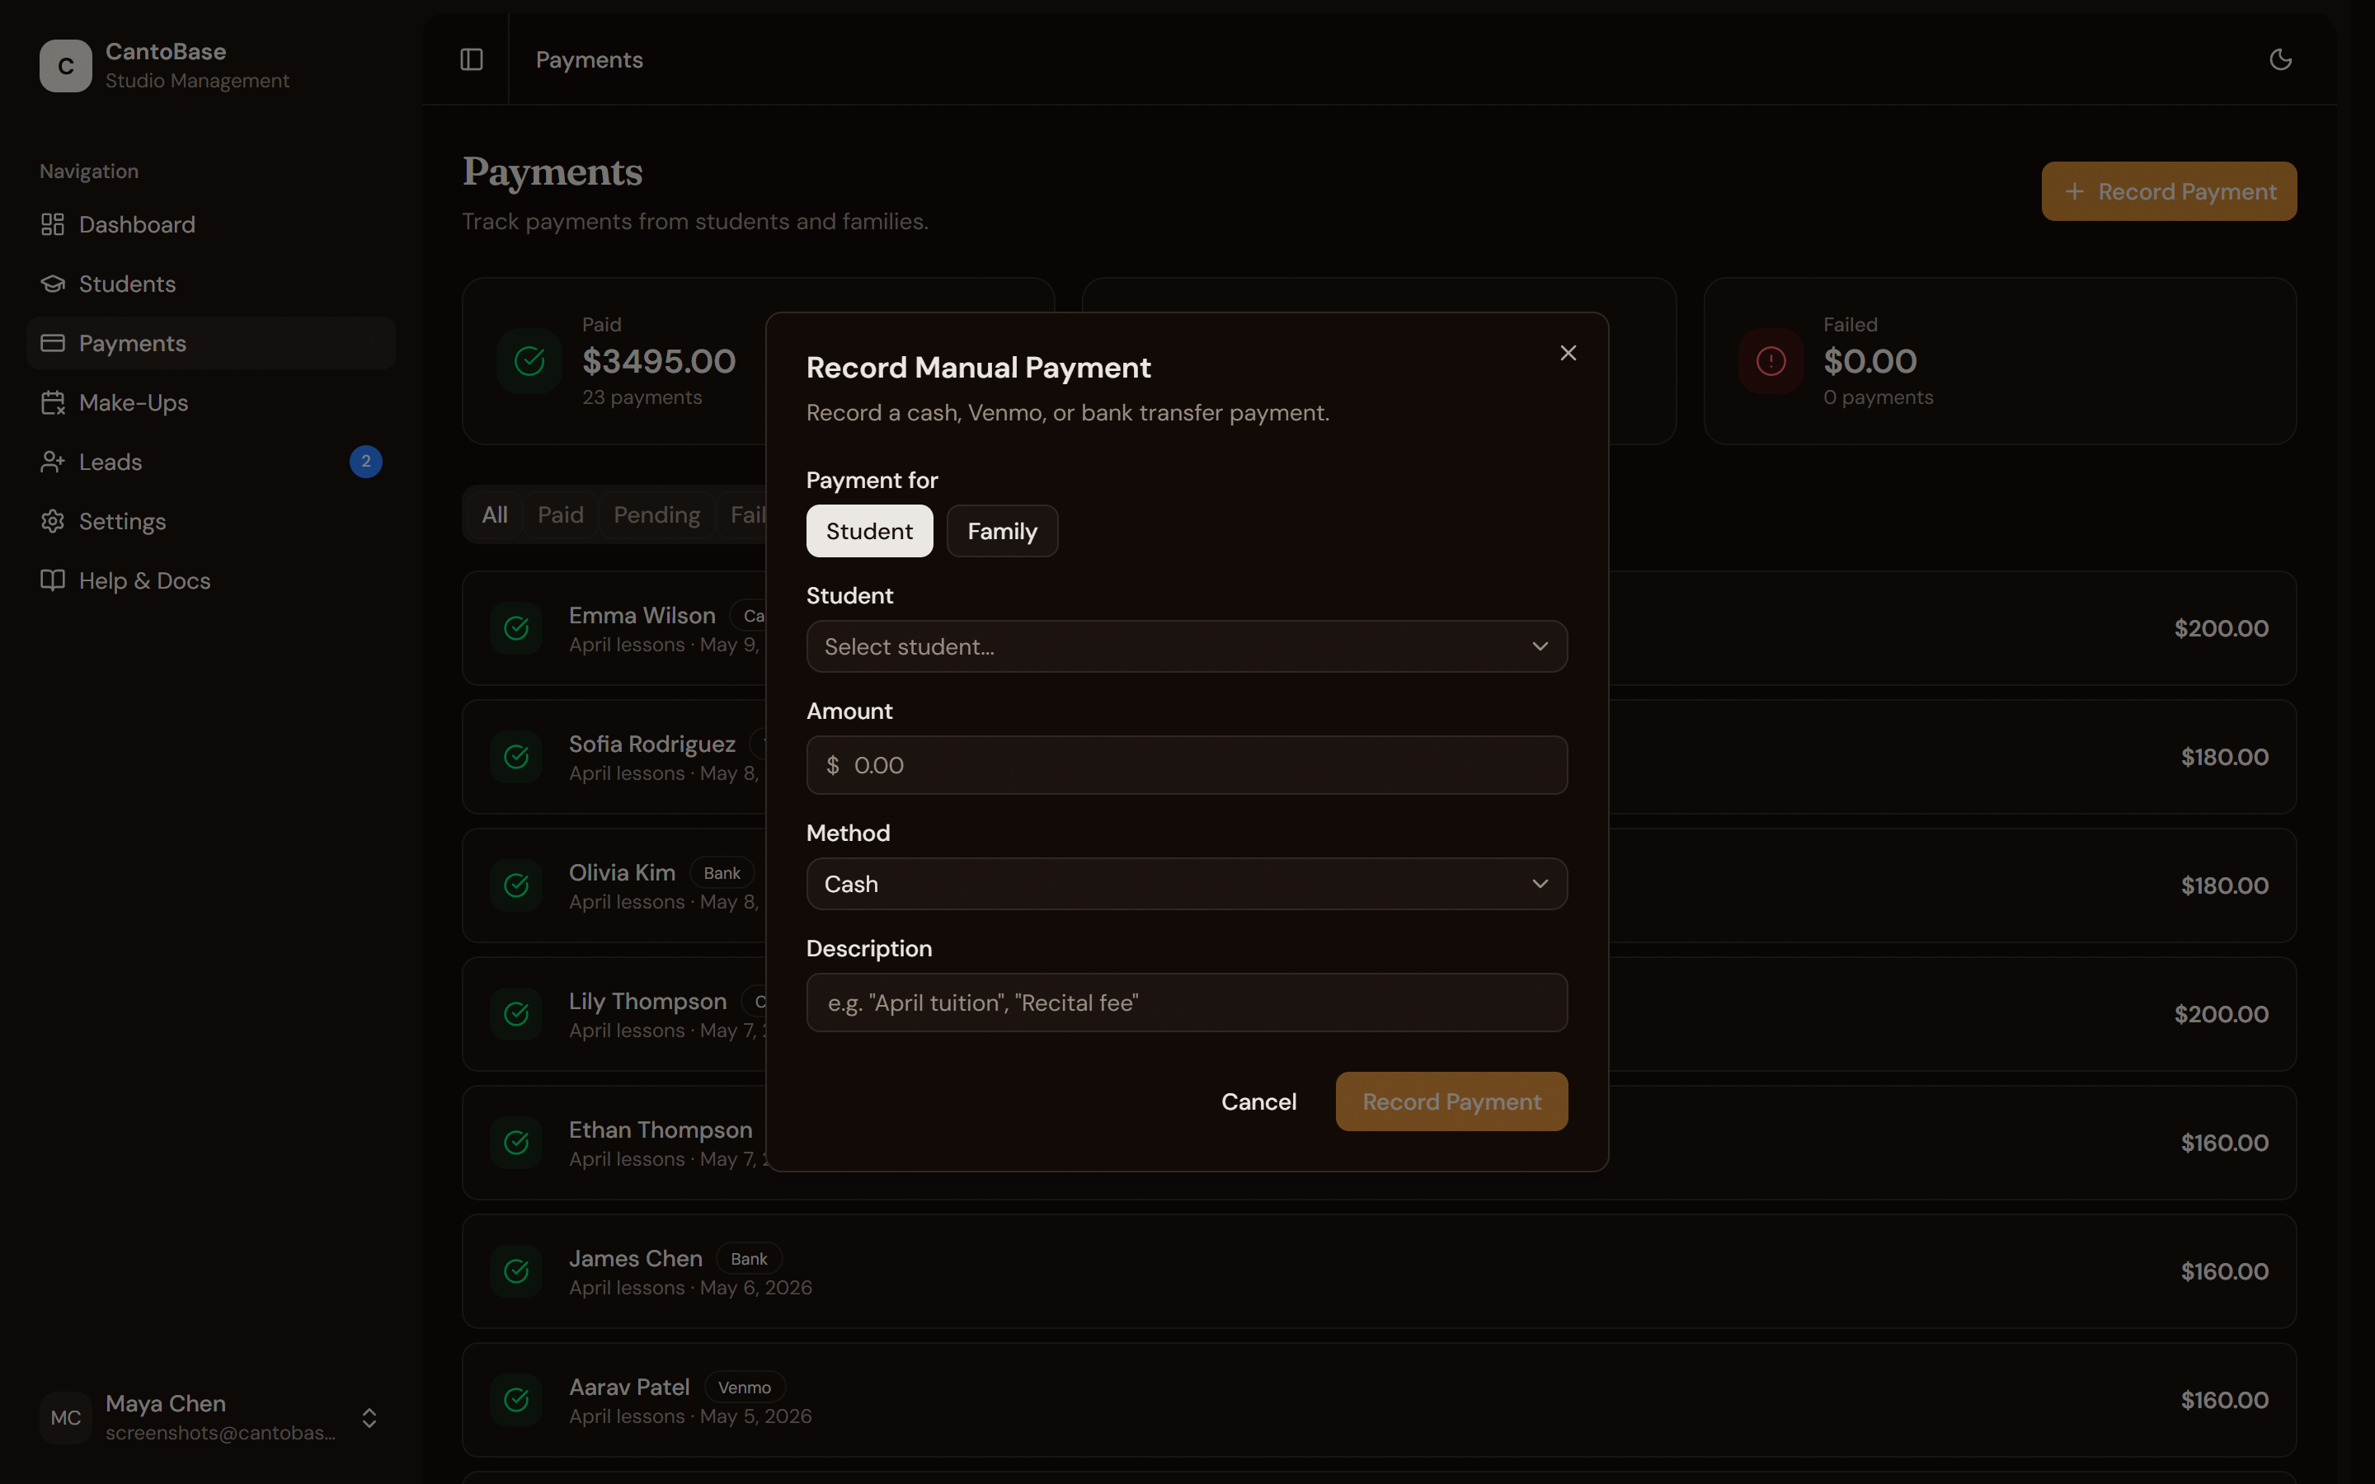Viewport: 2375px width, 1484px height.
Task: Click the page header Record Payment button
Action: (x=2169, y=191)
